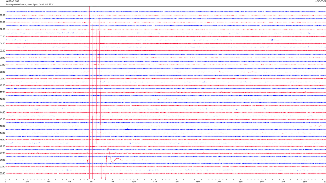Click the 26m tick on the minute axis
The height and width of the screenshot is (183, 326).
[x=283, y=182]
